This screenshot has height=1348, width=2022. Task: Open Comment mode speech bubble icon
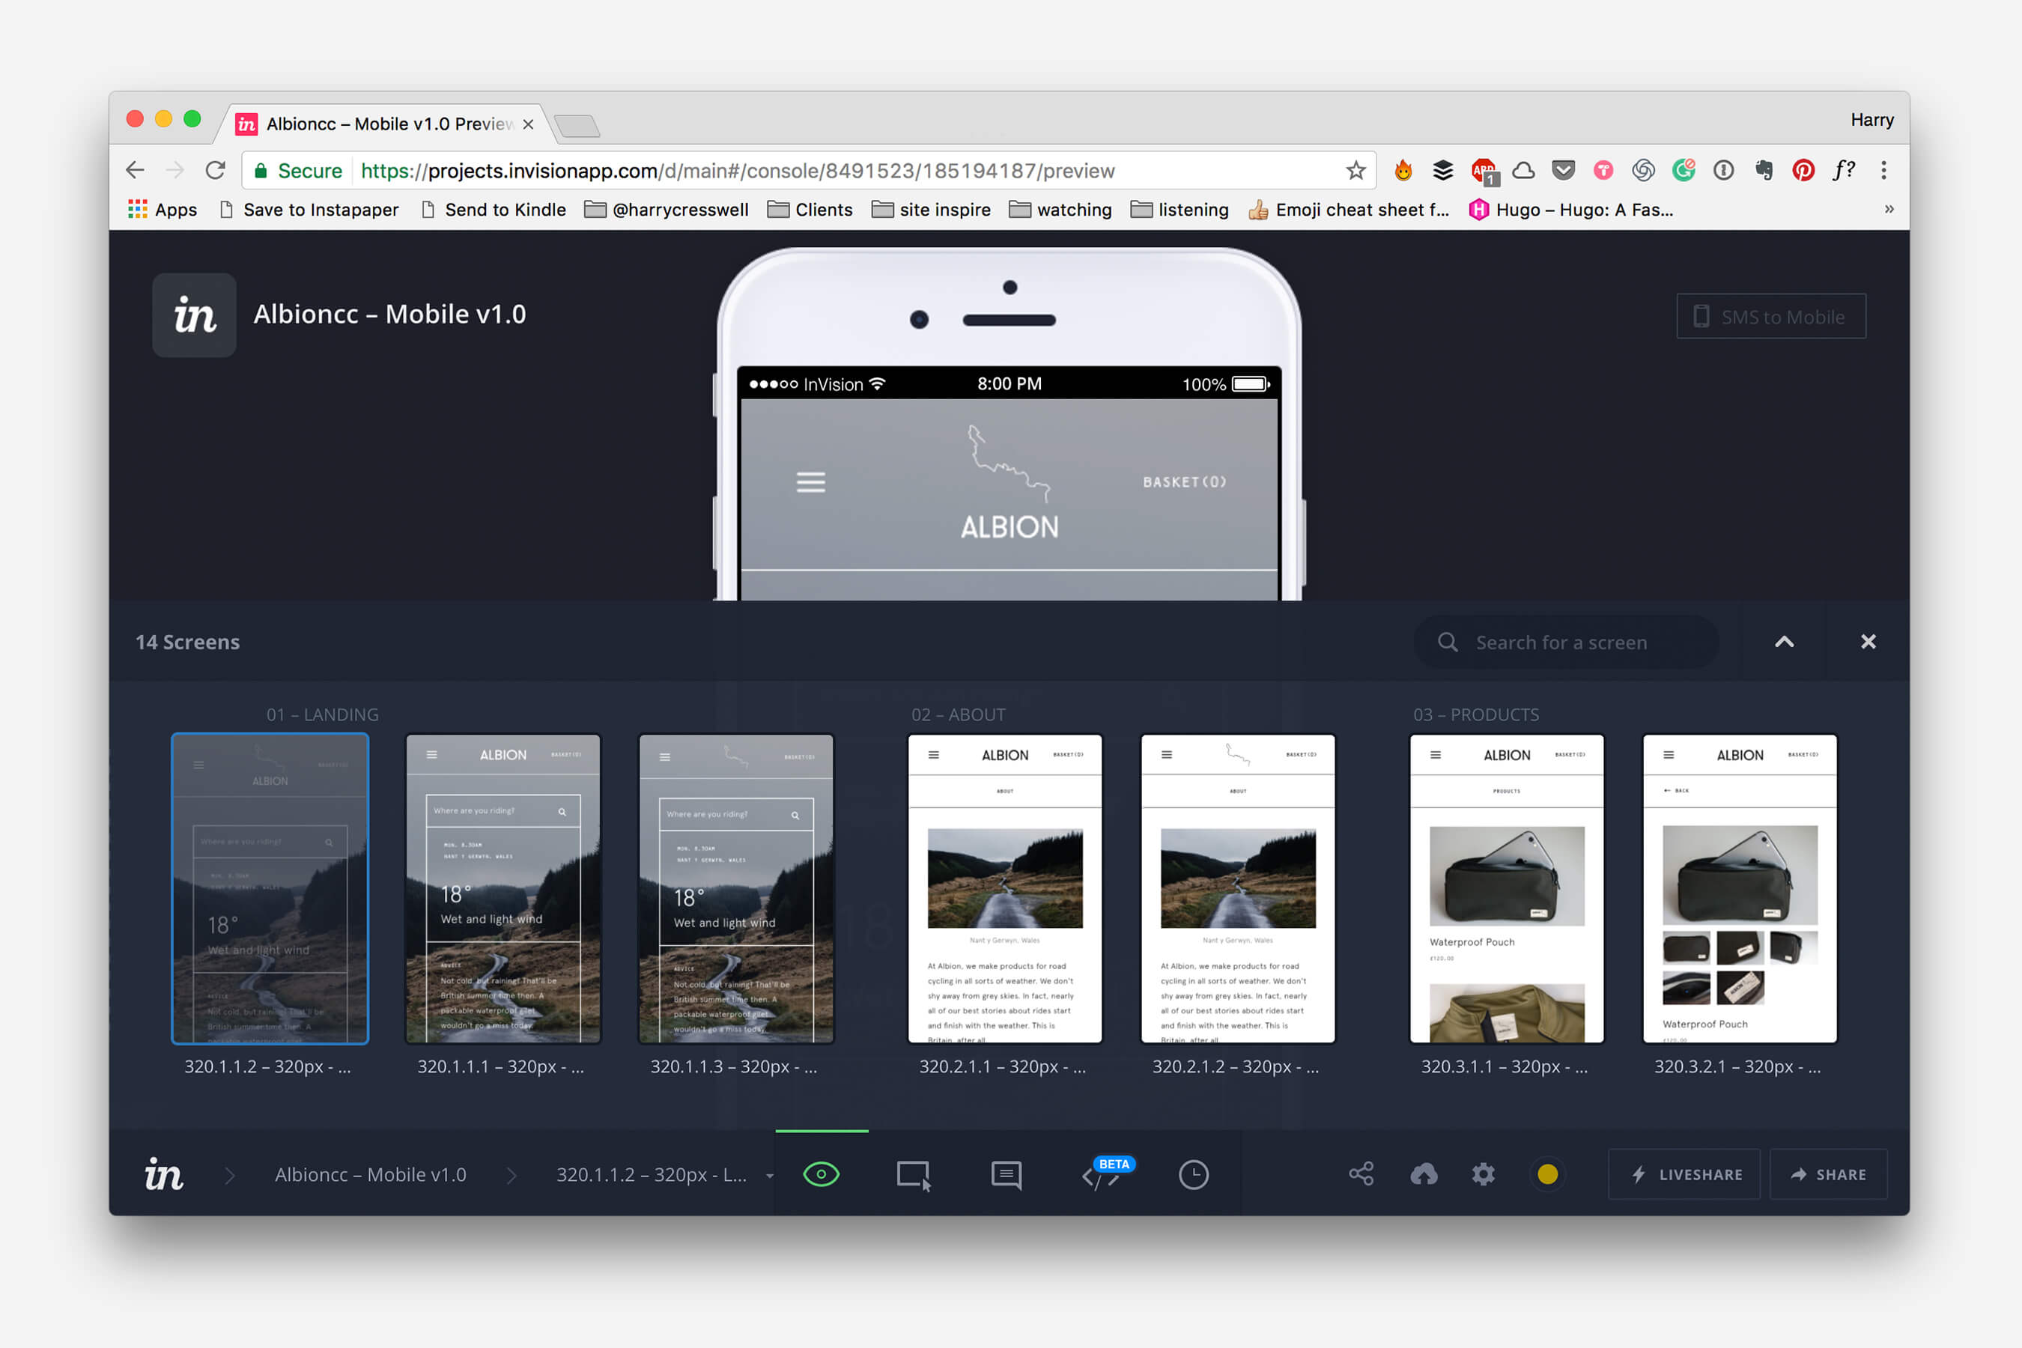click(1007, 1175)
